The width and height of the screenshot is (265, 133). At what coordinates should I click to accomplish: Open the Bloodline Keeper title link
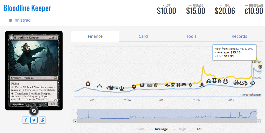tap(27, 8)
